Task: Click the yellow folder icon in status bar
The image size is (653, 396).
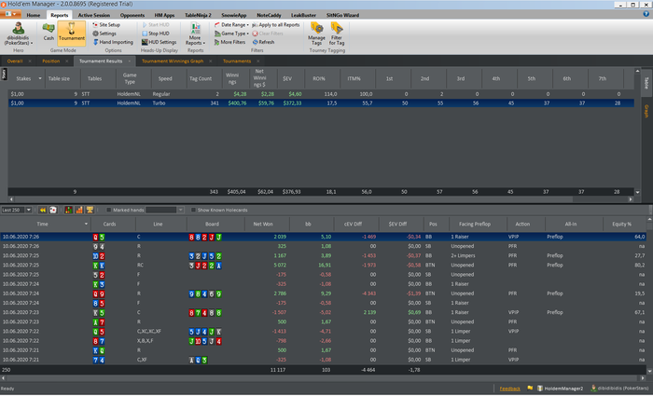Action: 530,389
